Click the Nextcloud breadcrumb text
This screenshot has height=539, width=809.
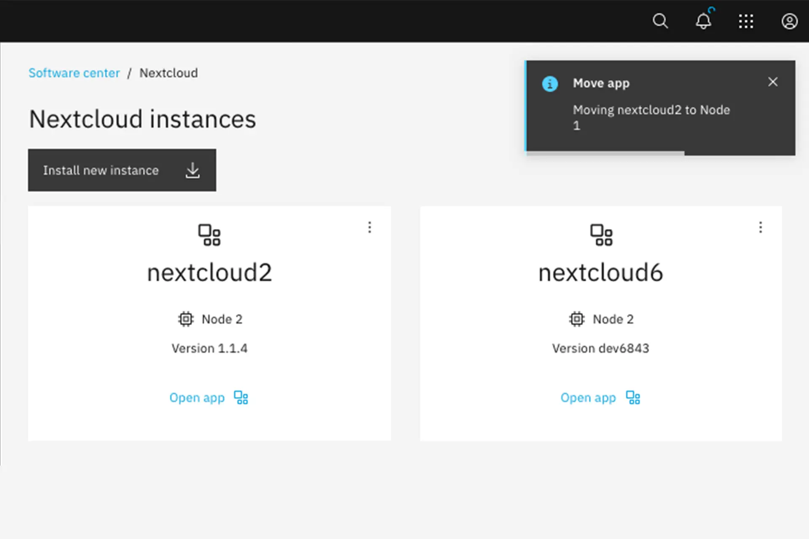[169, 73]
